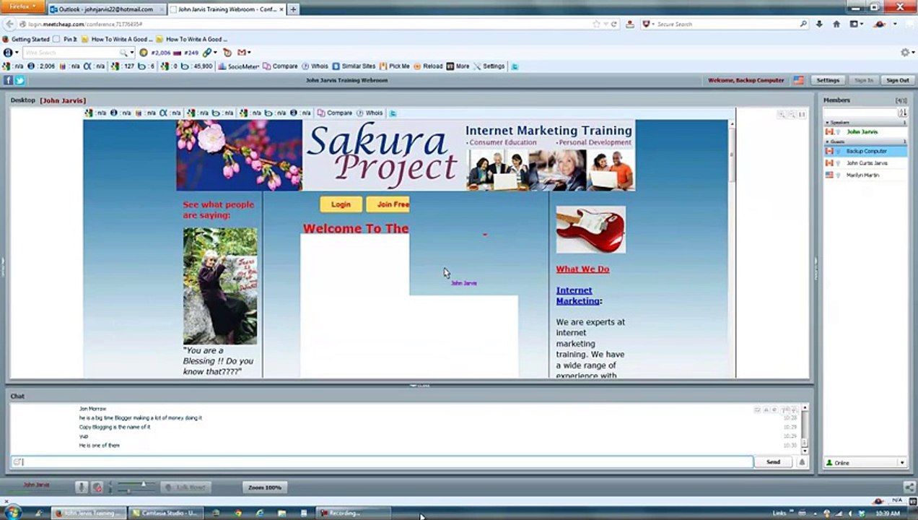Click the Secure Search box
The width and height of the screenshot is (918, 520).
coord(725,24)
